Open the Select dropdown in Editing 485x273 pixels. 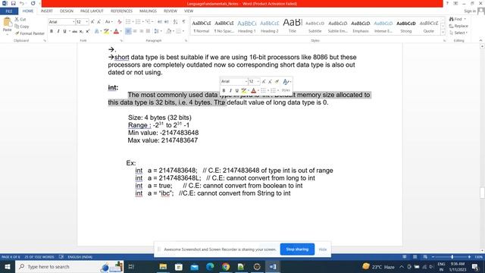[458, 33]
